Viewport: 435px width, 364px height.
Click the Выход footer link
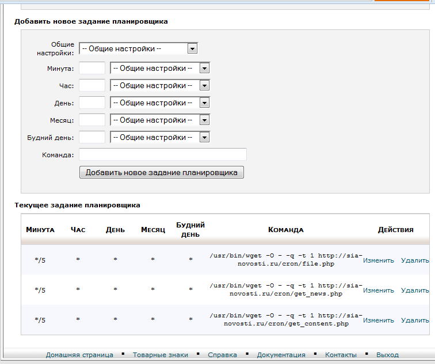pyautogui.click(x=387, y=355)
